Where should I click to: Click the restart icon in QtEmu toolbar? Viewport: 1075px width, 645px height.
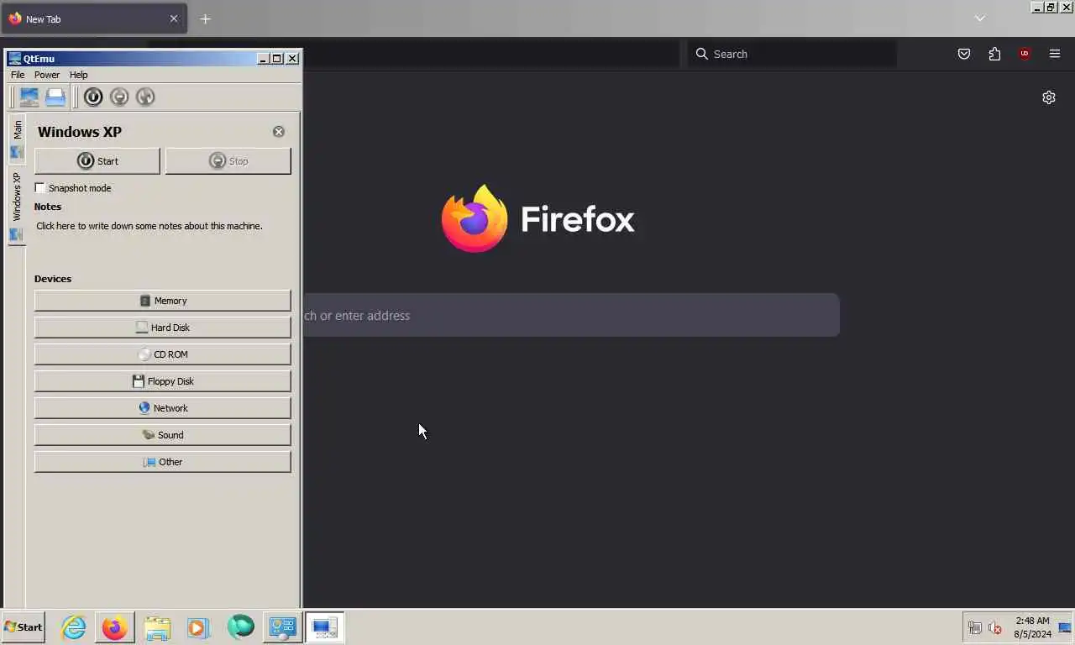145,97
